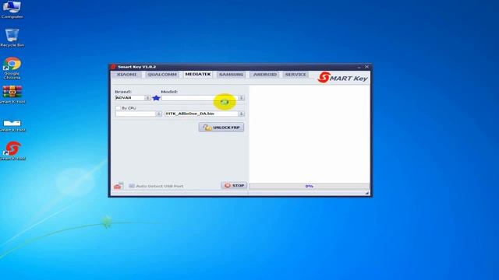Image resolution: width=499 pixels, height=280 pixels.
Task: Click the red home icon in Smart Key
Action: [118, 186]
